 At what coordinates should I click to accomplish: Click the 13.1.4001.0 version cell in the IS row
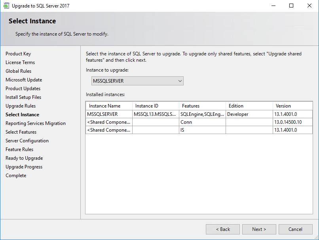pyautogui.click(x=292, y=130)
